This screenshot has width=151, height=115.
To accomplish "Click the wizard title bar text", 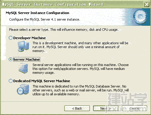I will (53, 4).
